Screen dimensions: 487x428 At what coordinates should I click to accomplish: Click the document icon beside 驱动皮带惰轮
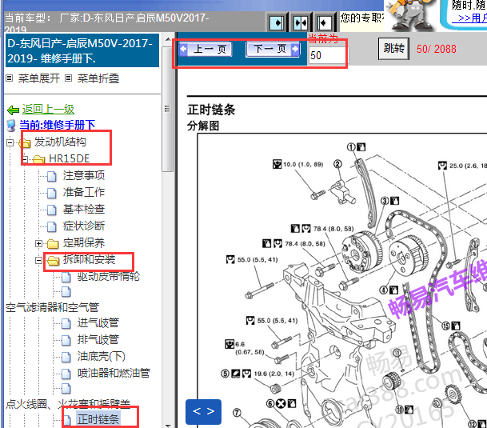click(66, 277)
